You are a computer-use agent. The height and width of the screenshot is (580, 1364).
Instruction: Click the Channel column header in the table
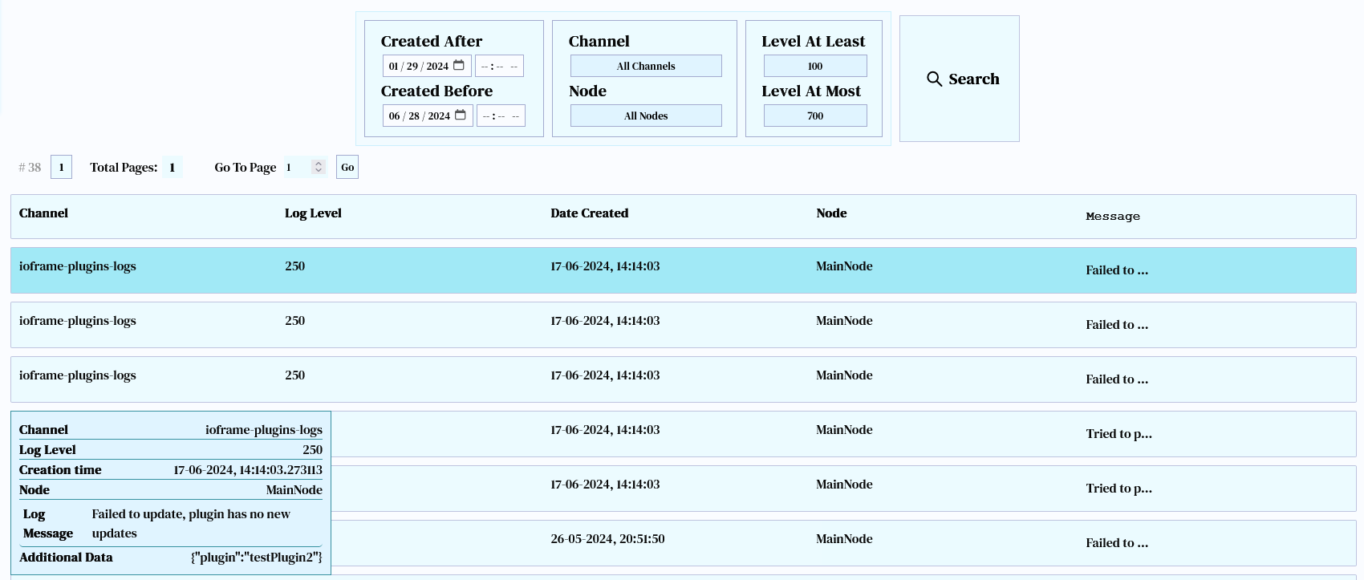point(43,213)
